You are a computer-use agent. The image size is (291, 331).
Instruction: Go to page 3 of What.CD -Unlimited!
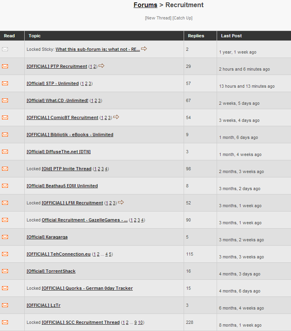pyautogui.click(x=99, y=101)
